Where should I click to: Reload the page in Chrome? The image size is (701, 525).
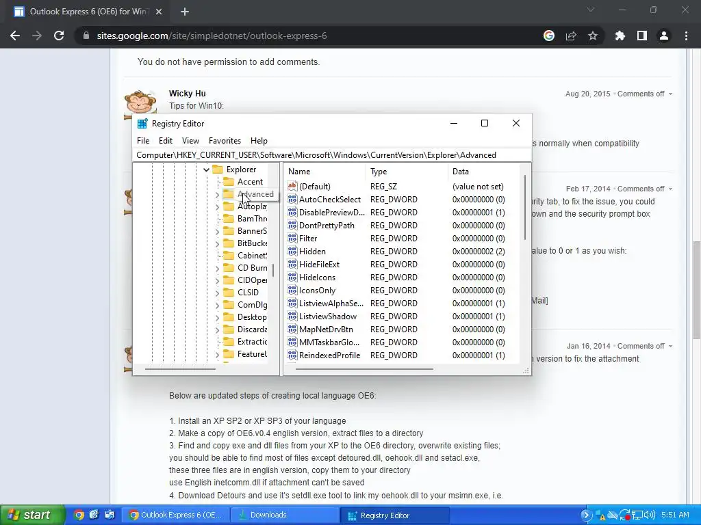[59, 36]
